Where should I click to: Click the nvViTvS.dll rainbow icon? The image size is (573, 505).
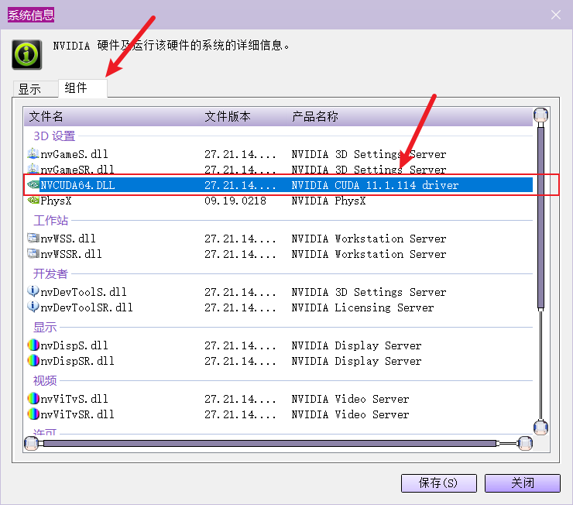[33, 398]
